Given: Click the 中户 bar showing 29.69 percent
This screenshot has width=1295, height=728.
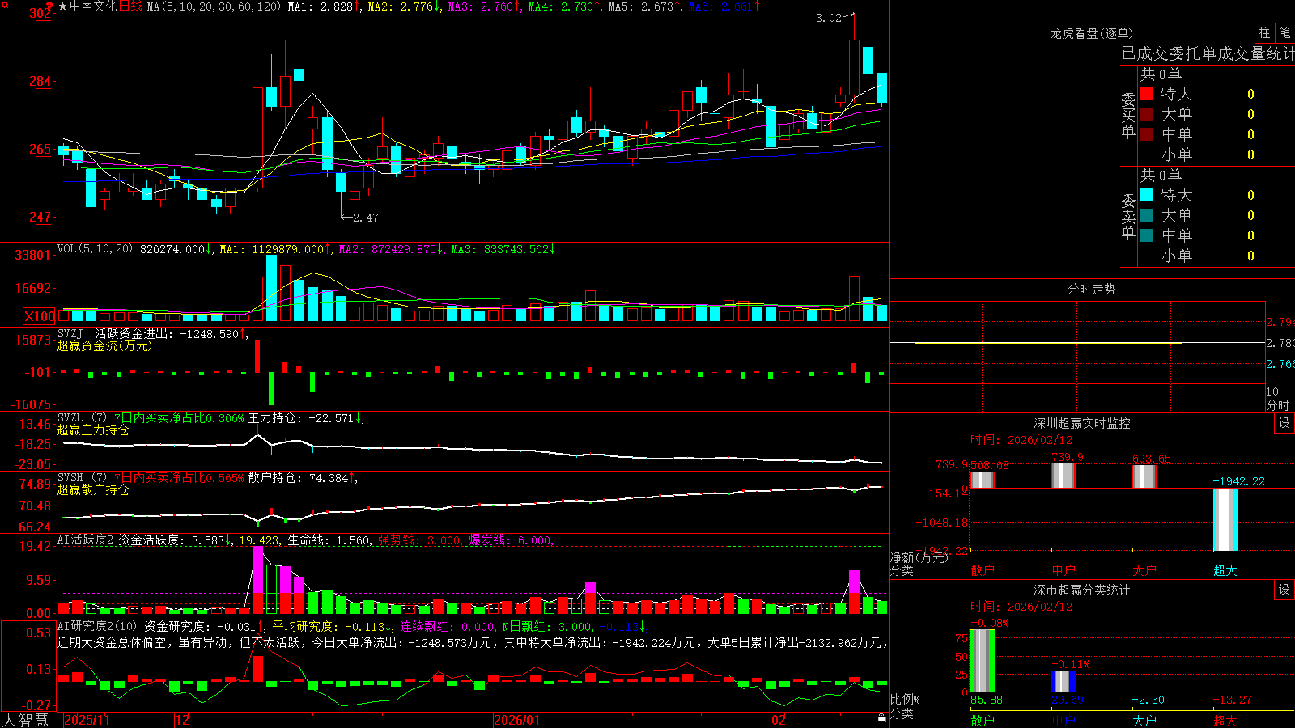Looking at the screenshot, I should pos(1064,681).
